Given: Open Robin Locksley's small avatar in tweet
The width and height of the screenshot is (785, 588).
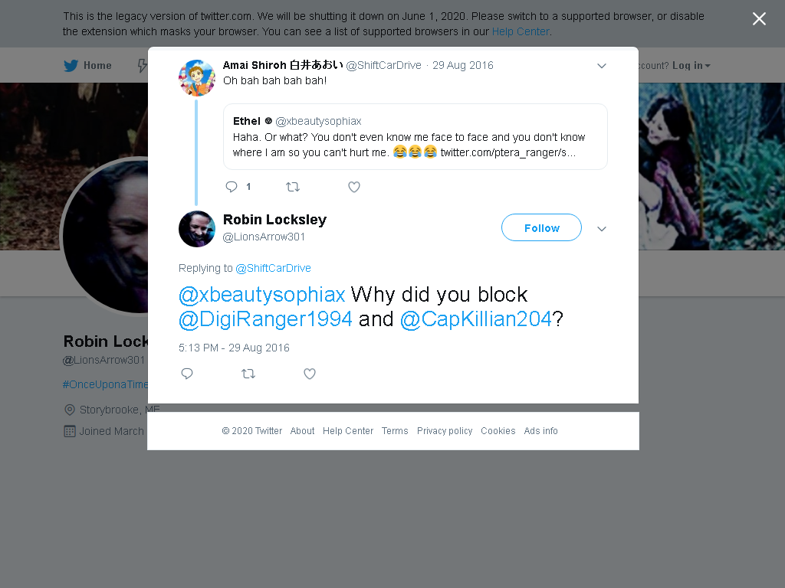Looking at the screenshot, I should point(197,229).
